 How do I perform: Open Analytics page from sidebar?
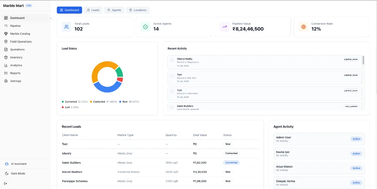coord(25,65)
